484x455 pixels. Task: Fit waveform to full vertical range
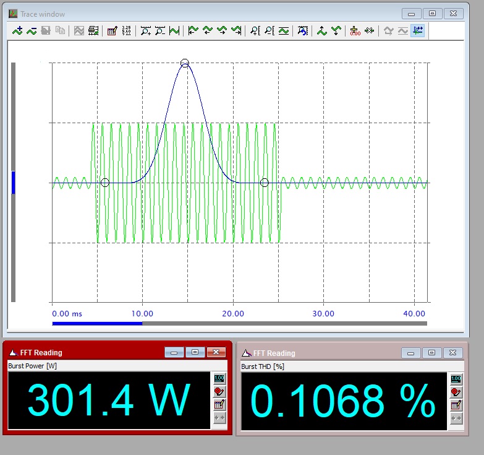click(x=284, y=30)
